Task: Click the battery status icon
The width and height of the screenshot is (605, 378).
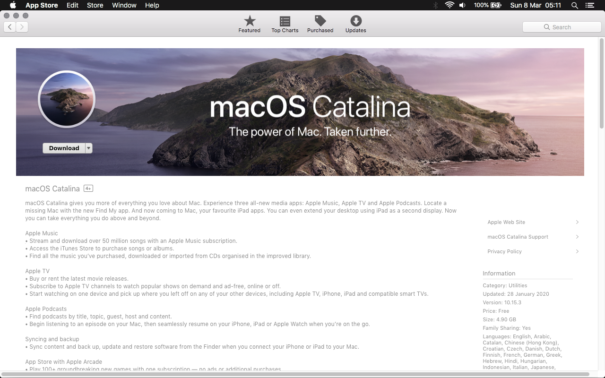Action: [x=496, y=5]
